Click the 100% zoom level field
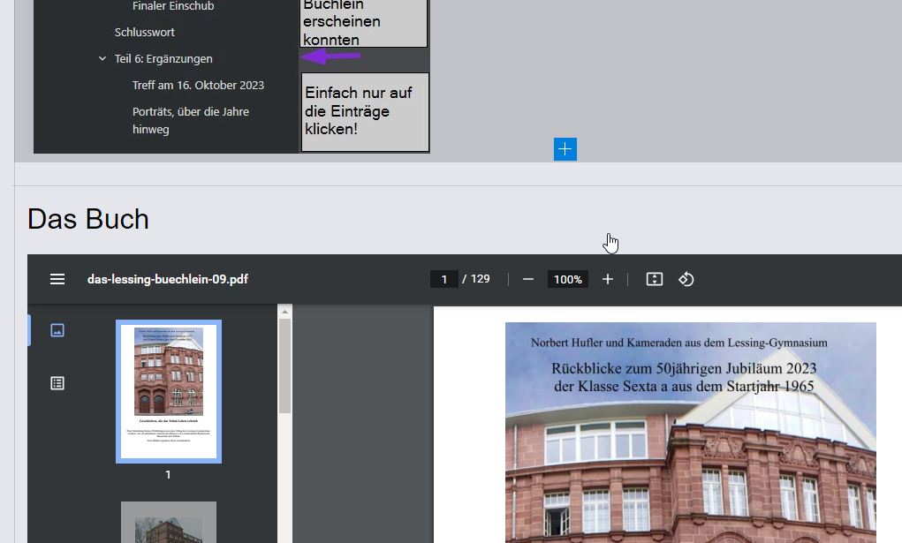Image resolution: width=902 pixels, height=543 pixels. coord(568,280)
